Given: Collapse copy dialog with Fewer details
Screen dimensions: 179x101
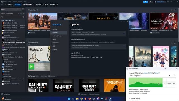Looking at the screenshot, I should point(134,98).
